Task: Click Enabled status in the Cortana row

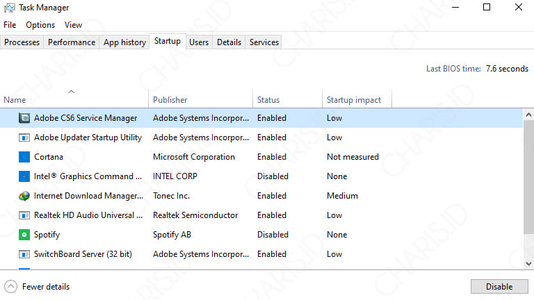Action: pos(272,157)
